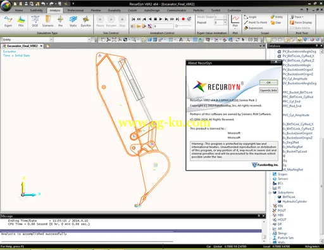Select the HydraulicCylinder subsystem node

[295, 201]
